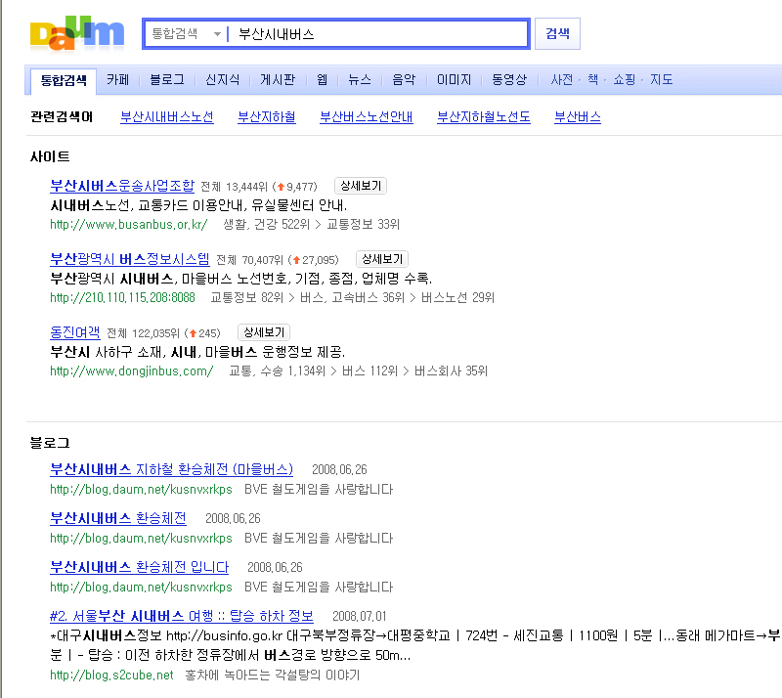Click the red up arrow beside 27,095
The image size is (782, 698).
(297, 260)
